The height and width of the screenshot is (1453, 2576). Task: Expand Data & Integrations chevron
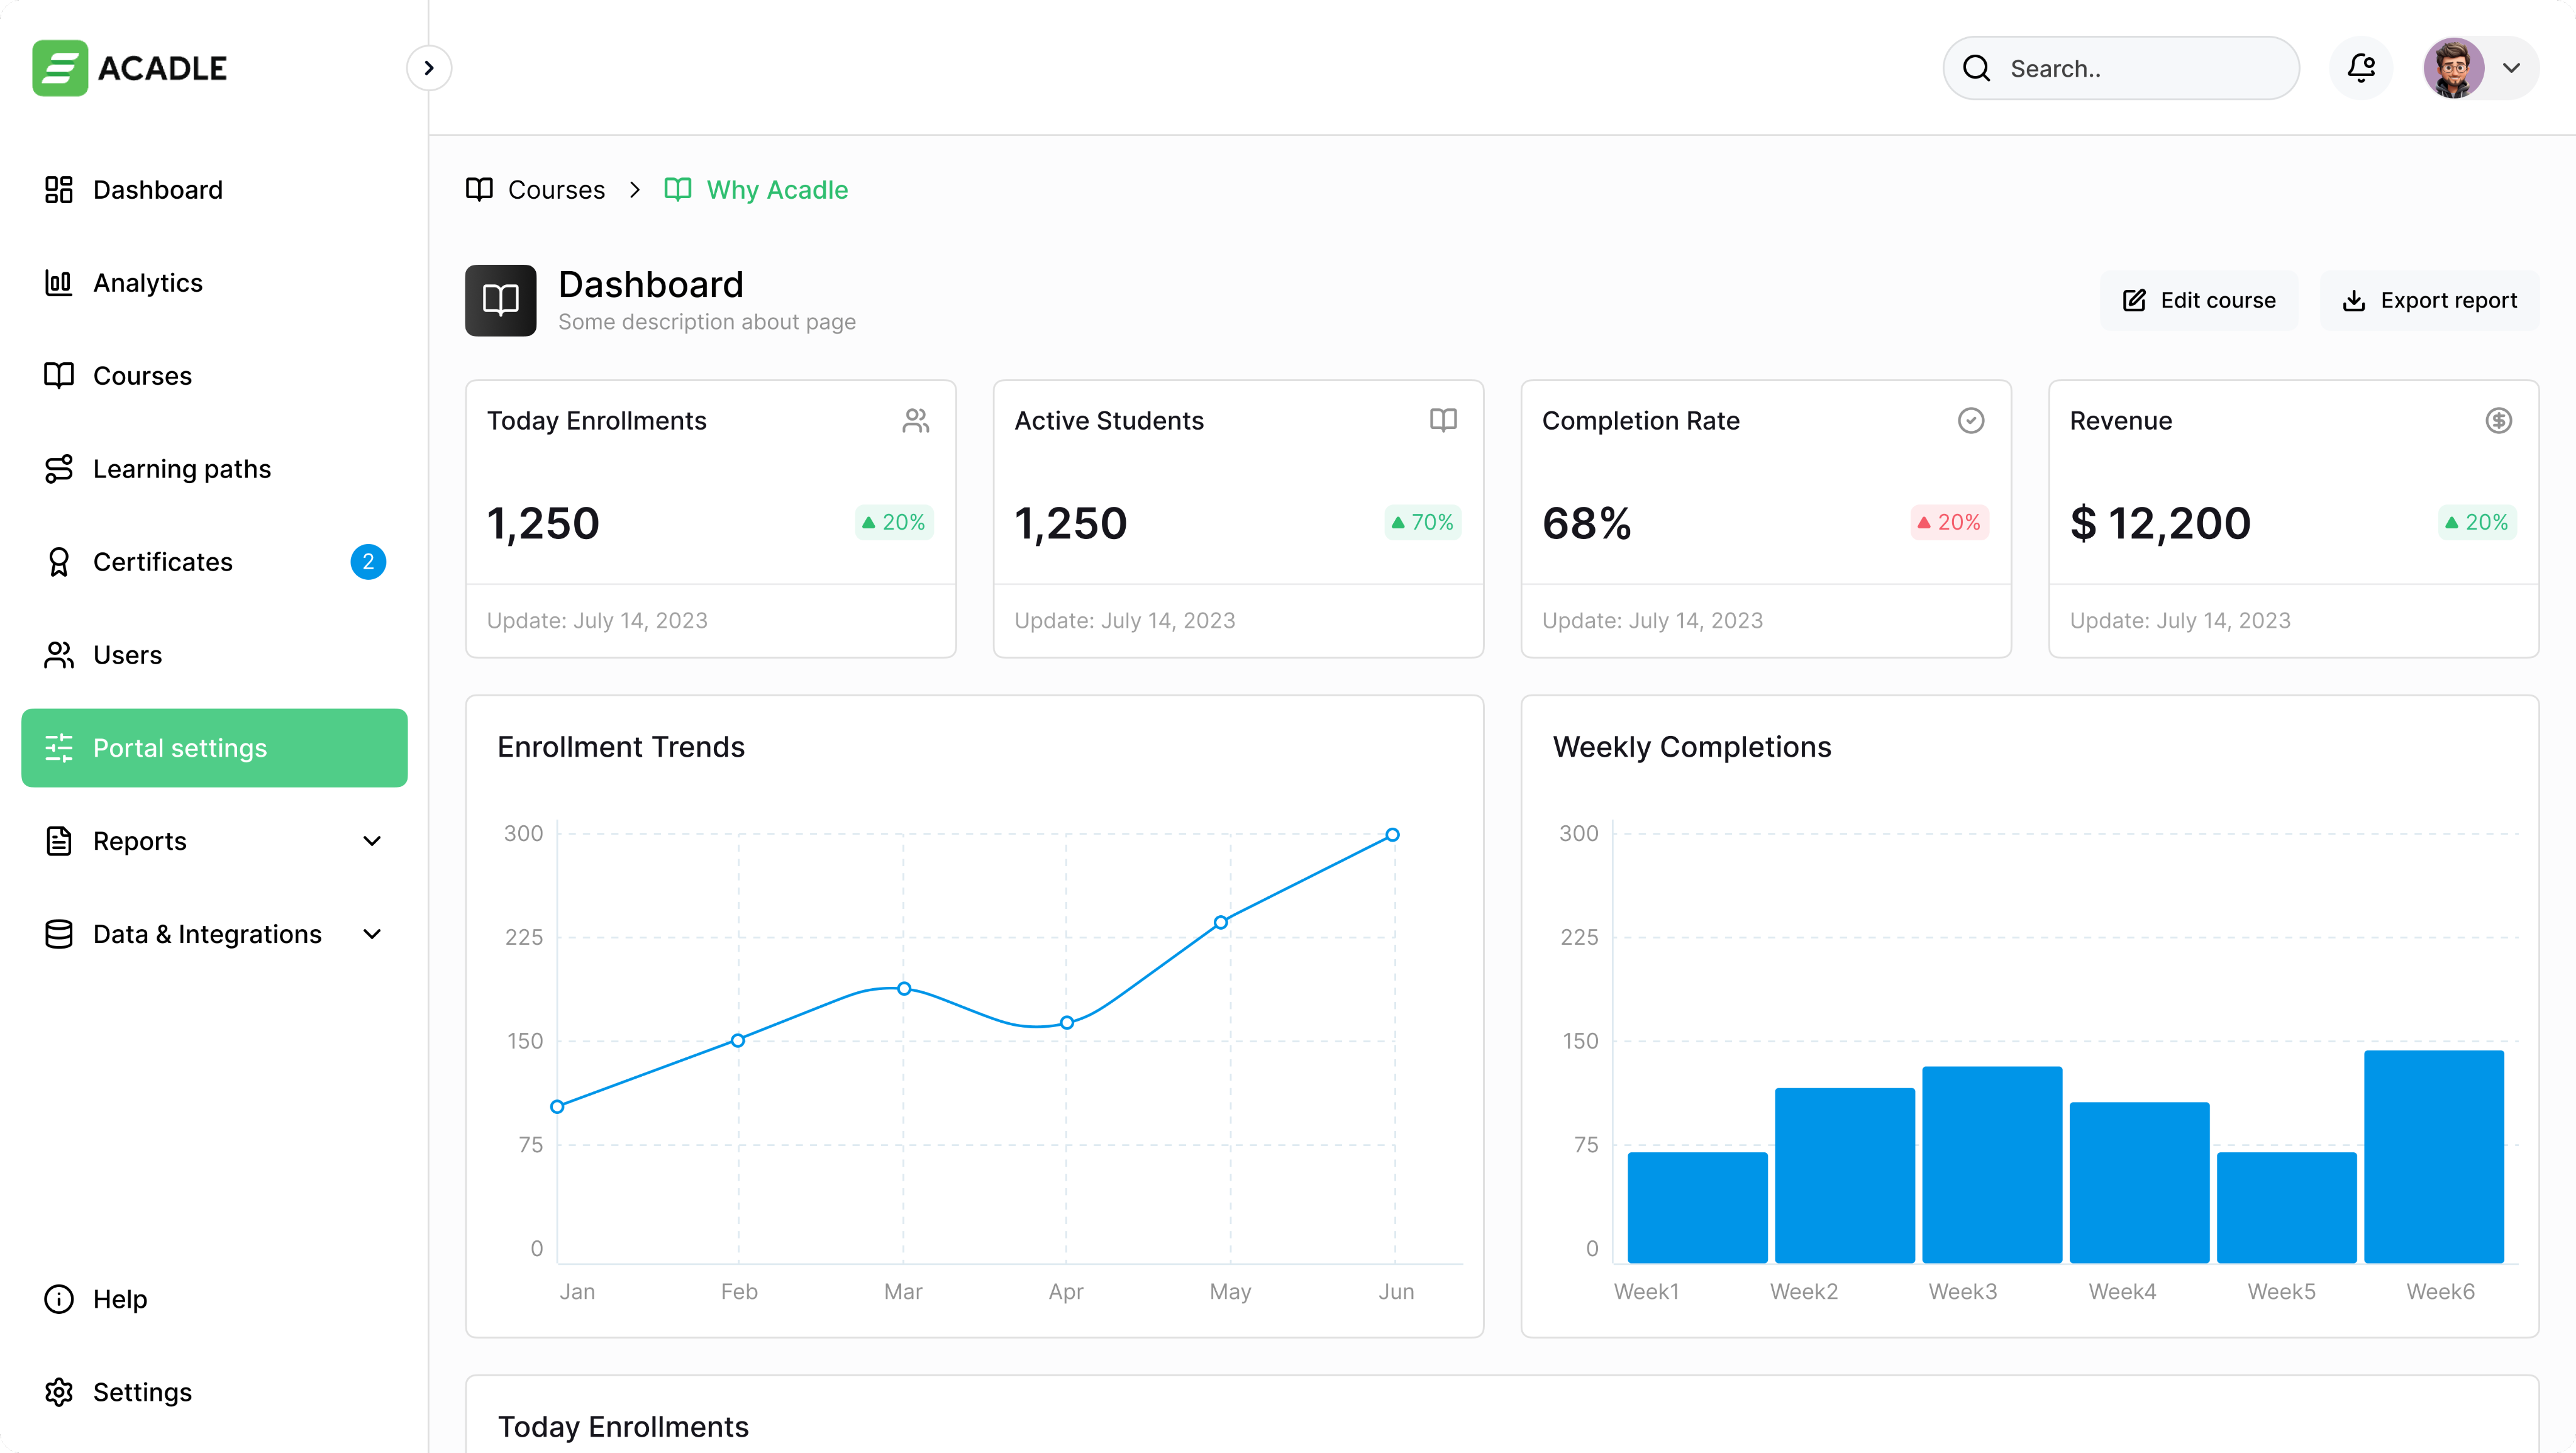372,934
